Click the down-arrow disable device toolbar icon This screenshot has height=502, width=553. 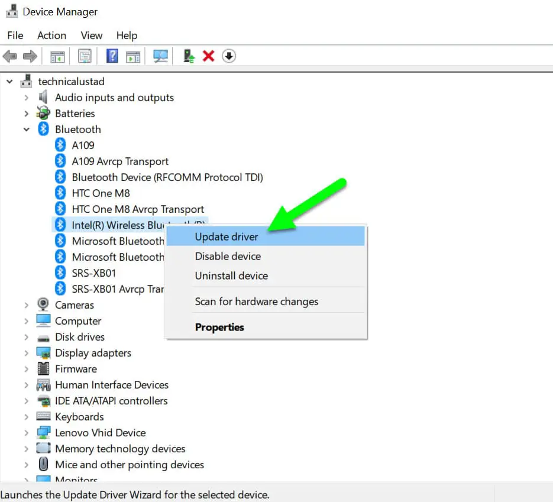tap(229, 56)
